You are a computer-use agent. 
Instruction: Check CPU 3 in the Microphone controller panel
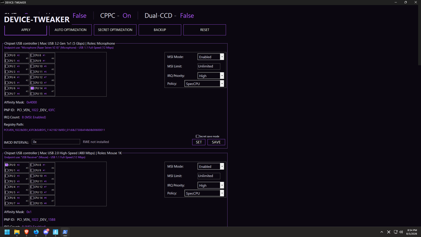coord(6,72)
